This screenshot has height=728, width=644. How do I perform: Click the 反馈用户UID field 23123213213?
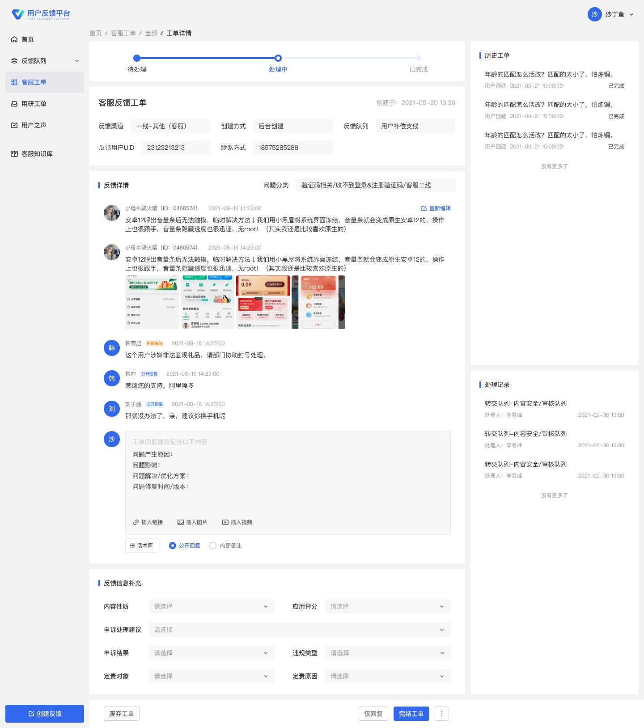click(176, 148)
